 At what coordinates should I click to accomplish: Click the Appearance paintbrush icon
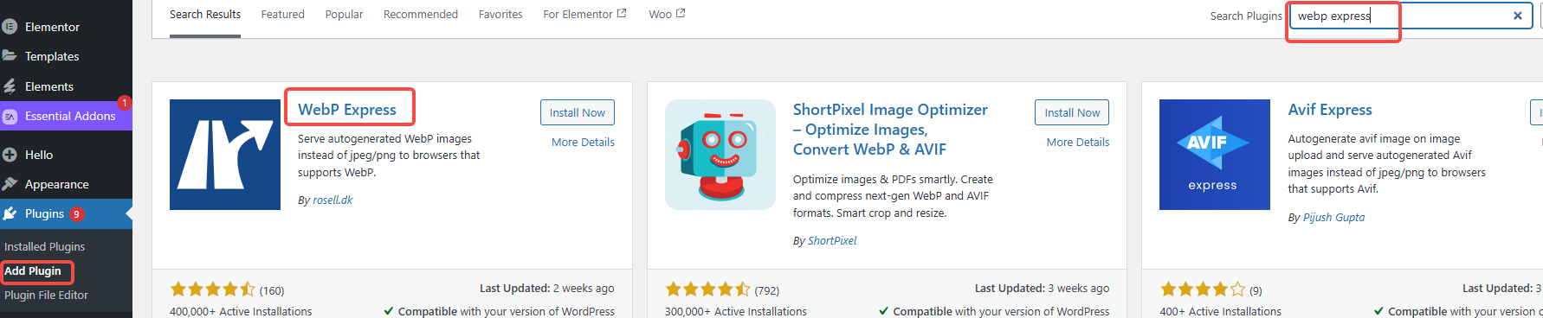[10, 184]
